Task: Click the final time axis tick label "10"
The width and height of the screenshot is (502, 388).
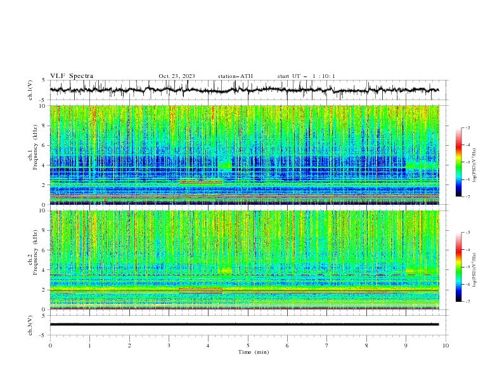Action: (x=446, y=346)
